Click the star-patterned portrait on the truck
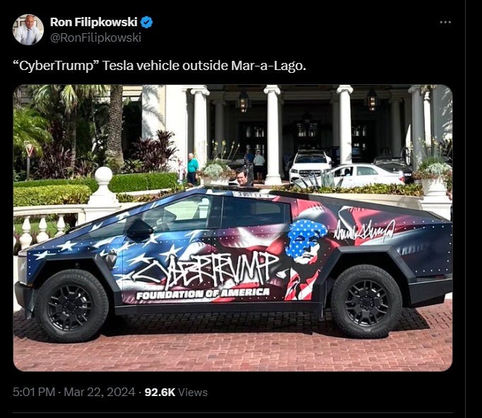Screen dimensions: 482x418 tap(305, 241)
